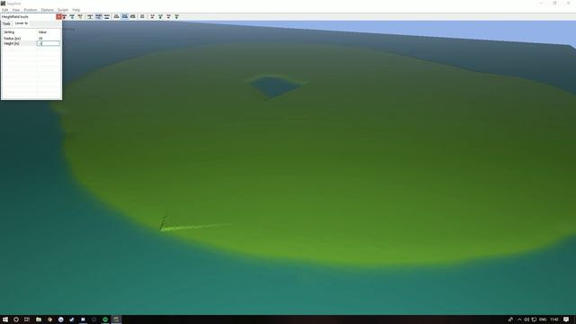This screenshot has height=324, width=576.
Task: Show hidden system tray icons chevron
Action: tap(519, 319)
